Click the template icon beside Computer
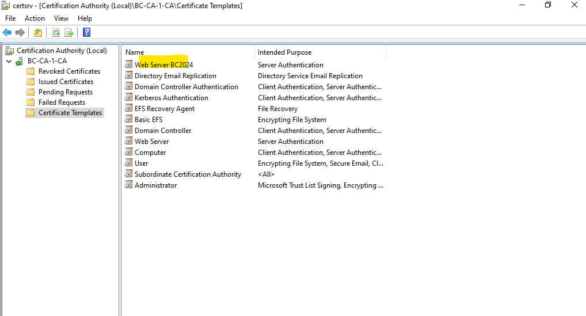This screenshot has height=316, width=586. (x=128, y=152)
